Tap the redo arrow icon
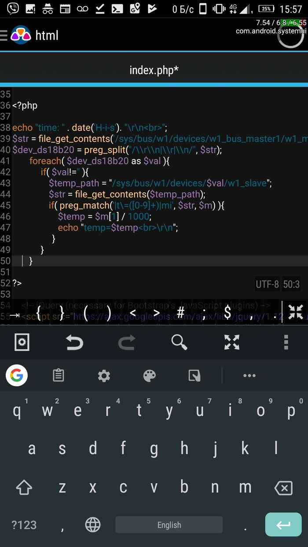This screenshot has width=308, height=547. coord(127,342)
